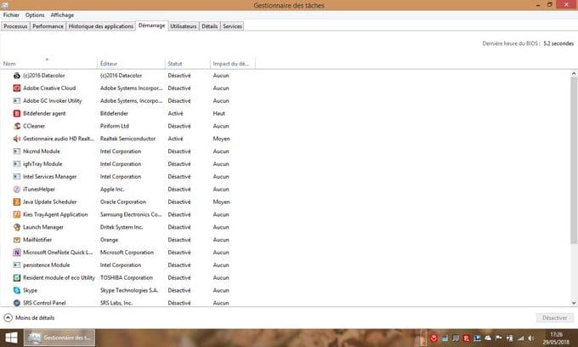Open the Windows Start button

pos(11,338)
